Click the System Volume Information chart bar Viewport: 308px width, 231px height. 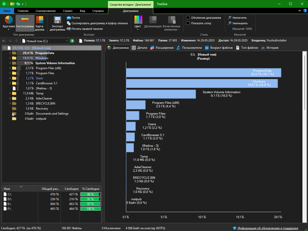161,94
